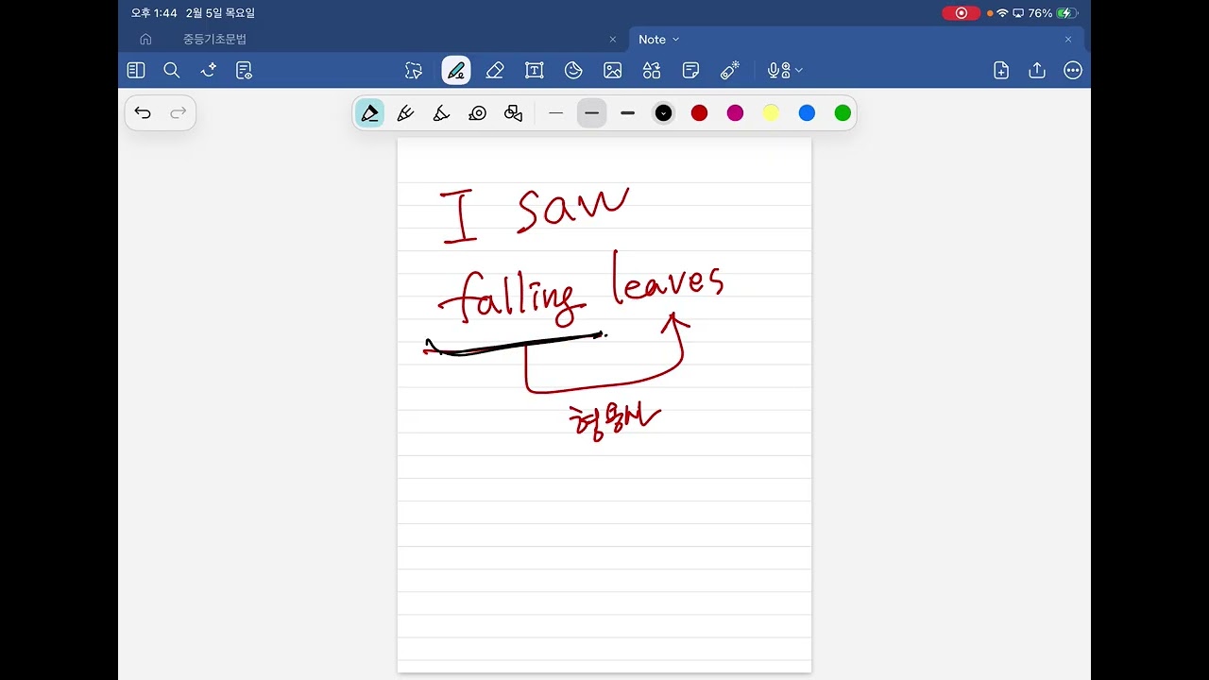This screenshot has width=1209, height=680.
Task: Pick the yellow pen color
Action: pyautogui.click(x=771, y=113)
